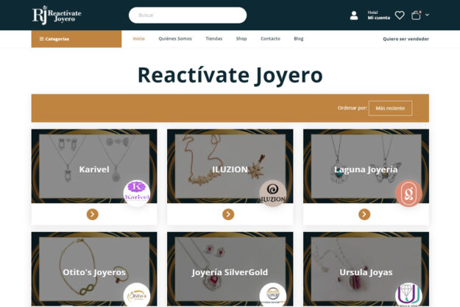Focus the Buscar search field
The height and width of the screenshot is (307, 460).
tap(188, 15)
